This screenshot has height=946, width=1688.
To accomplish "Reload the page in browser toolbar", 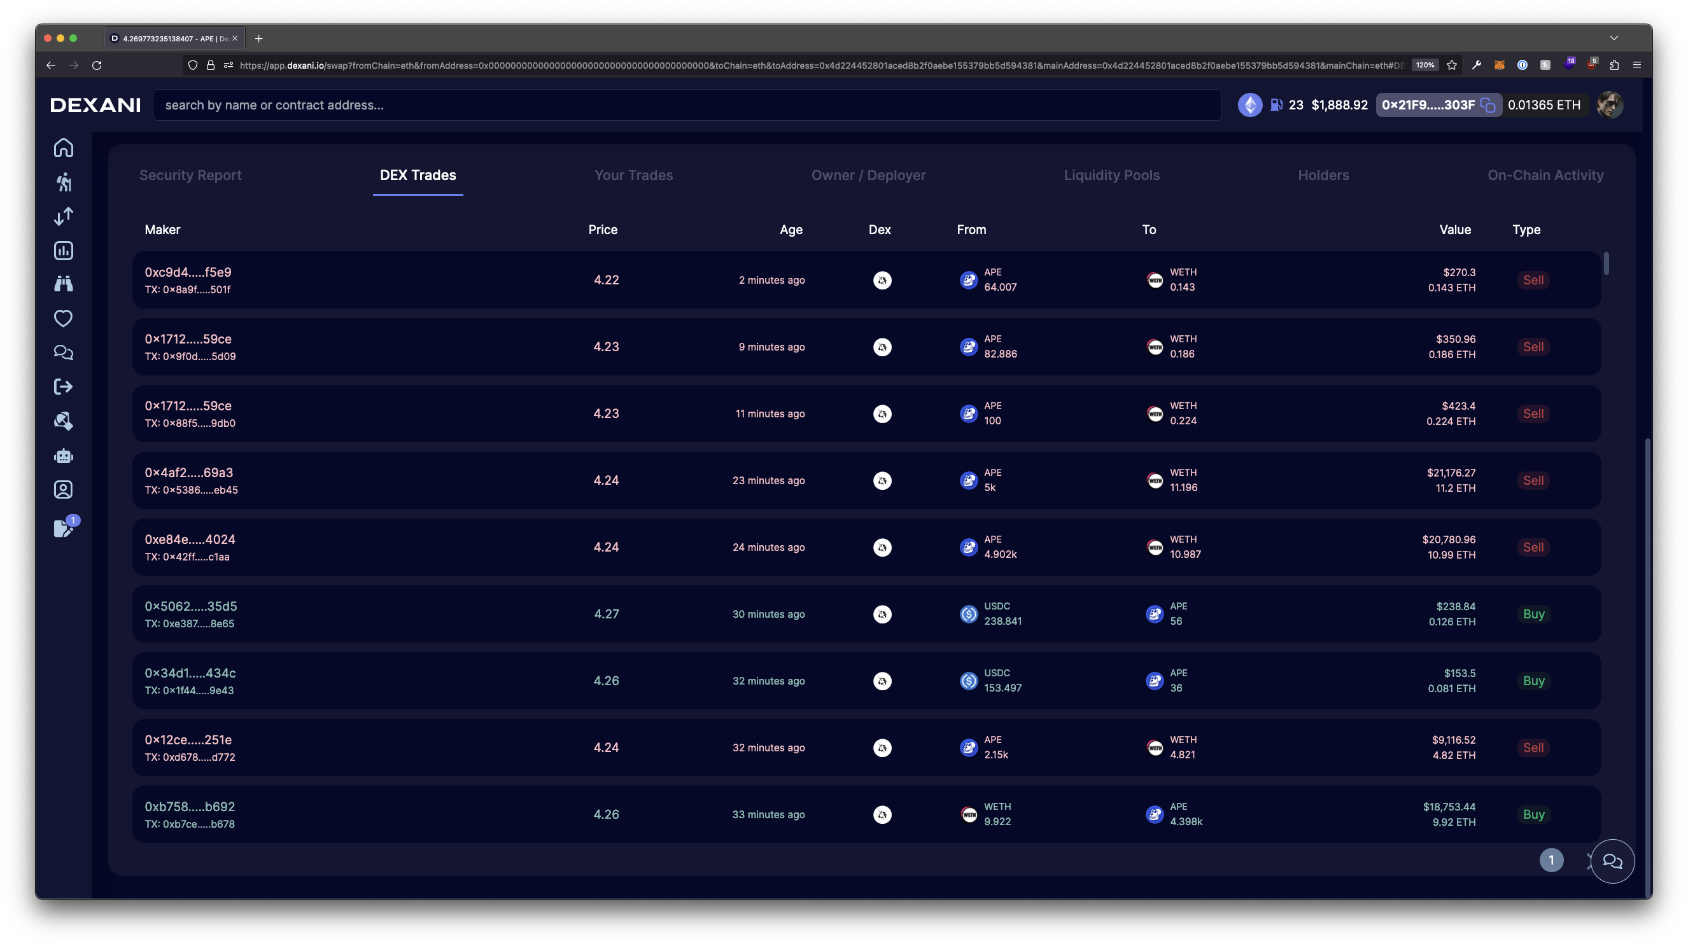I will (x=96, y=65).
